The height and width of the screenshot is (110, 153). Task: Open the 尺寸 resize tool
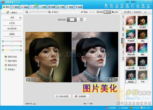132,6
